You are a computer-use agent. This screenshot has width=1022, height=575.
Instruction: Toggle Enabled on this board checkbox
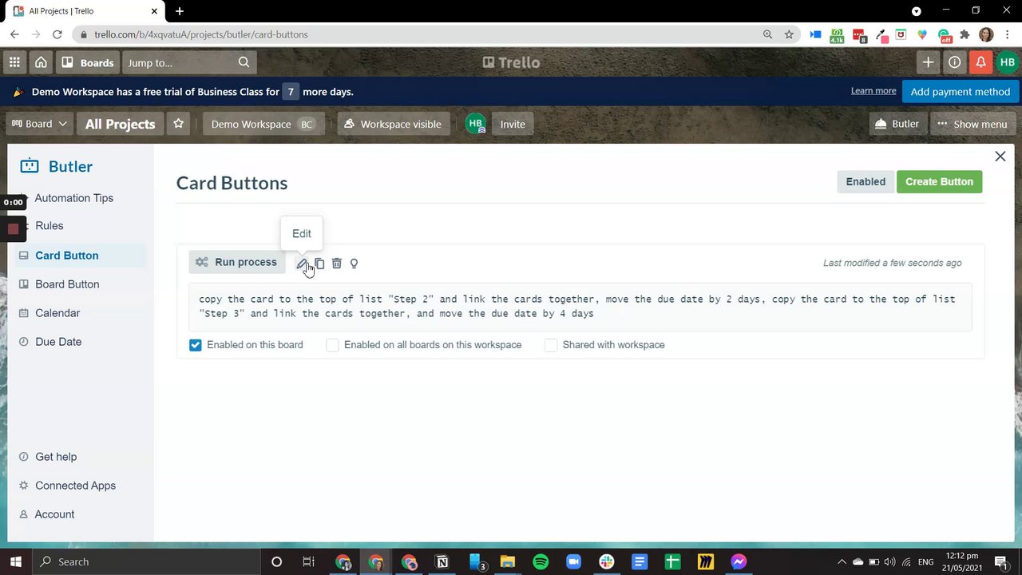[x=196, y=345]
